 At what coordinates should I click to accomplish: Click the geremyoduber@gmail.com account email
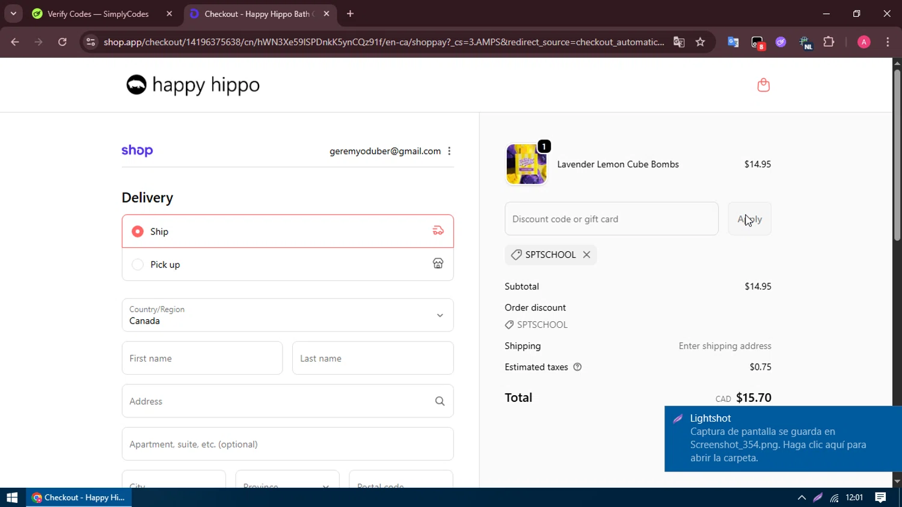tap(385, 151)
